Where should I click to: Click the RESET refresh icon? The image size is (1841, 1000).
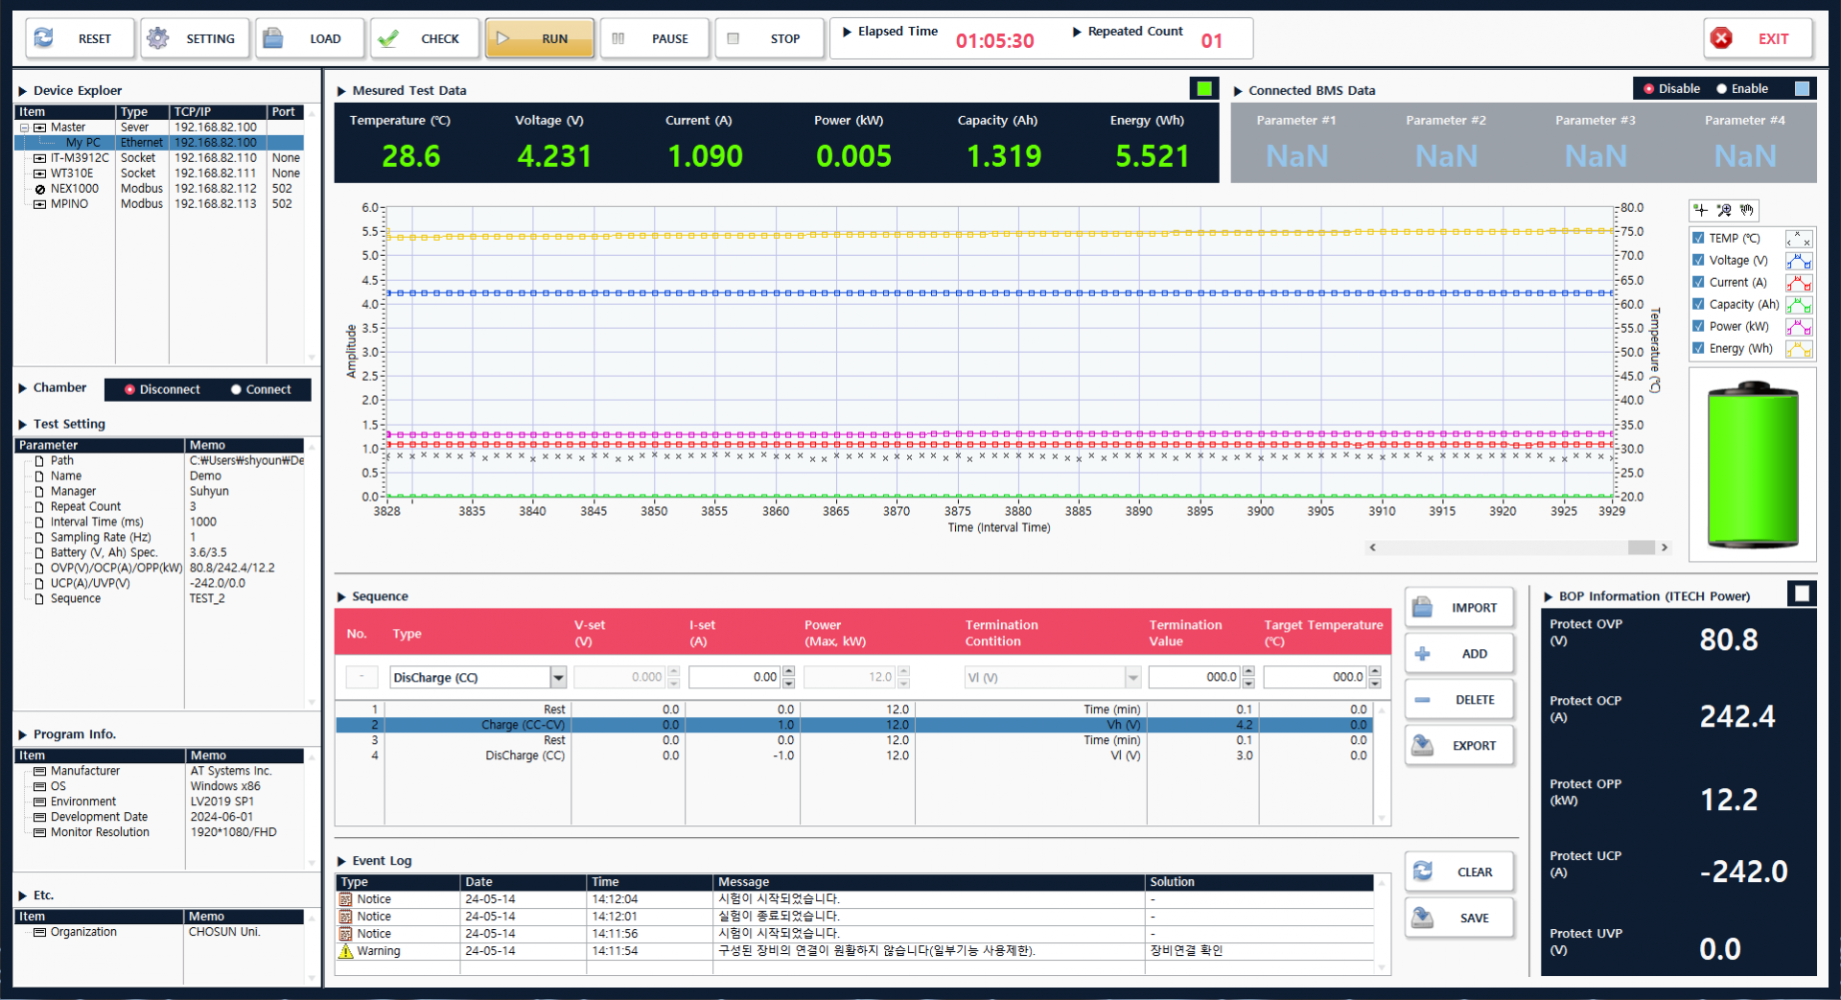(x=44, y=38)
